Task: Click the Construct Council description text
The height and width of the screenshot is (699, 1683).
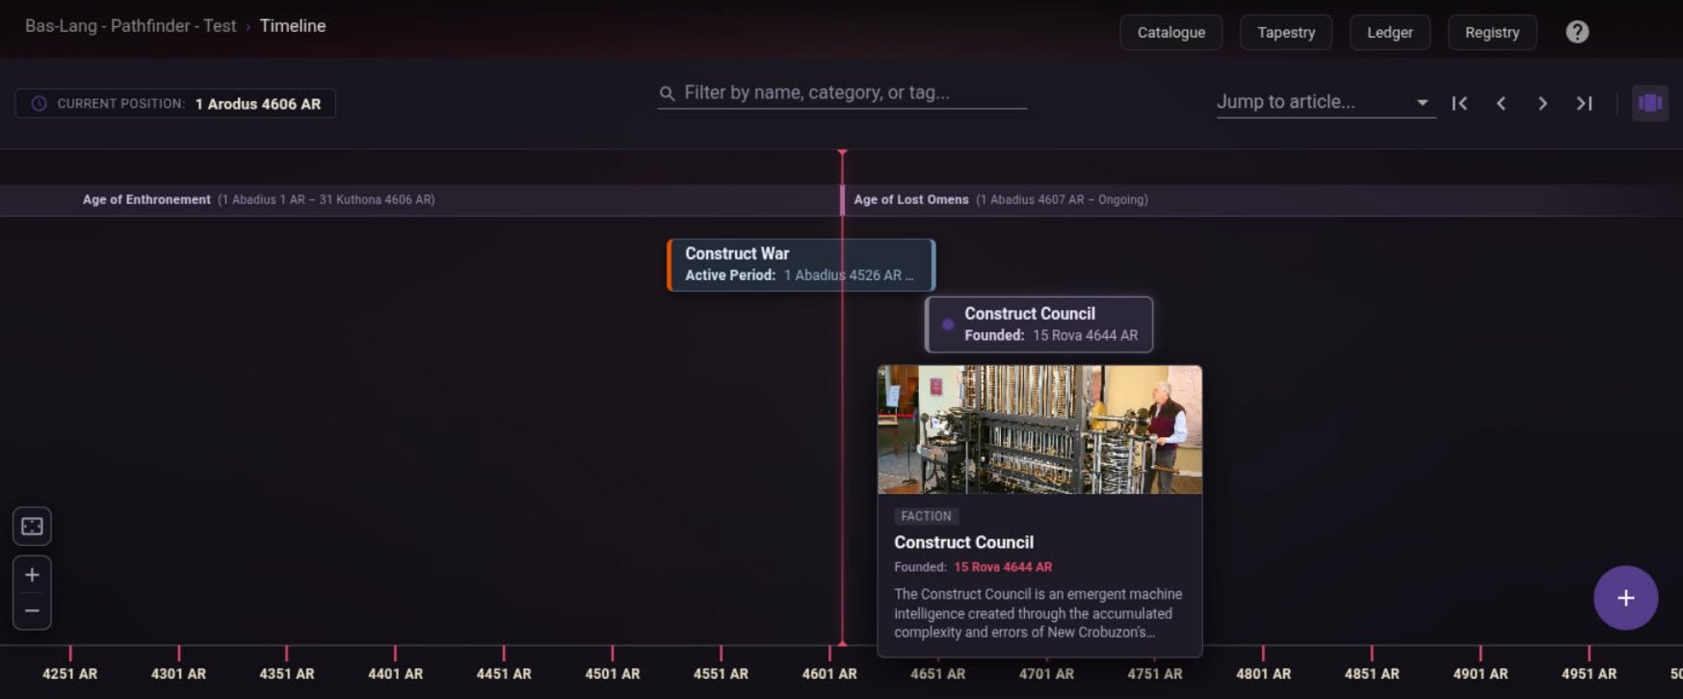Action: 1038,613
